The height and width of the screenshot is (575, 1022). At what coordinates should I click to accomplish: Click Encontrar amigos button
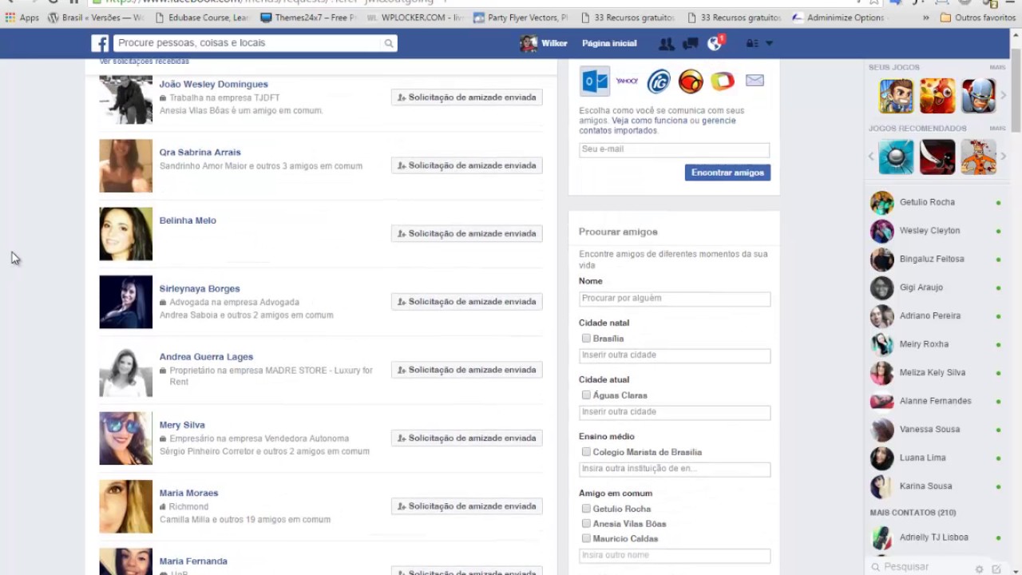click(727, 172)
